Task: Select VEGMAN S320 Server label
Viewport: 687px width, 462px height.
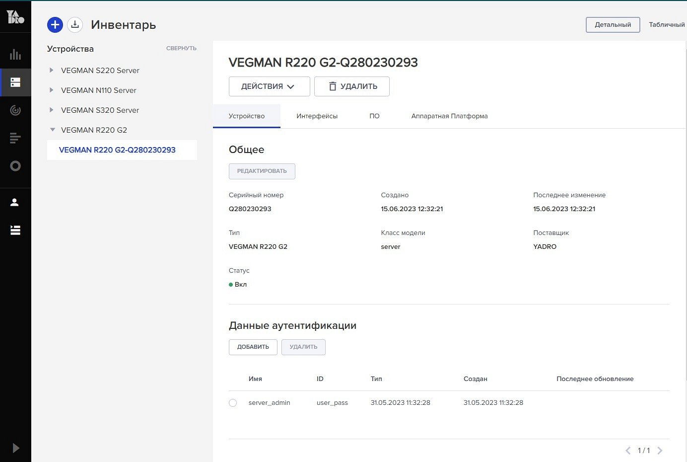Action: pyautogui.click(x=100, y=110)
